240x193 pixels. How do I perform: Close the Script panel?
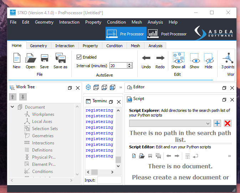(x=232, y=100)
